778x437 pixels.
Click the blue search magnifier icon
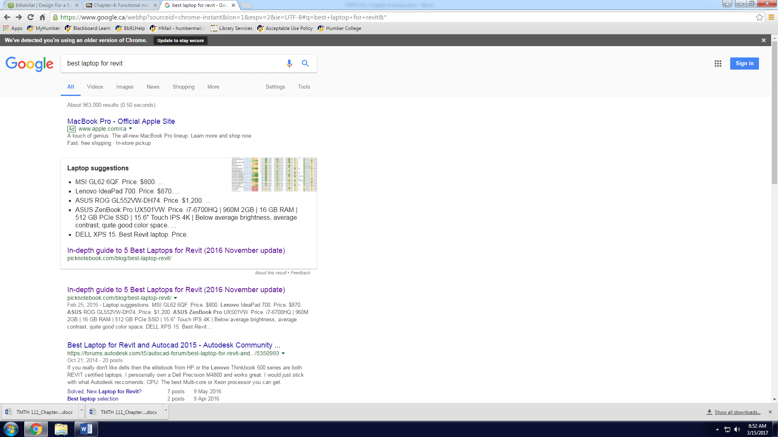(305, 64)
